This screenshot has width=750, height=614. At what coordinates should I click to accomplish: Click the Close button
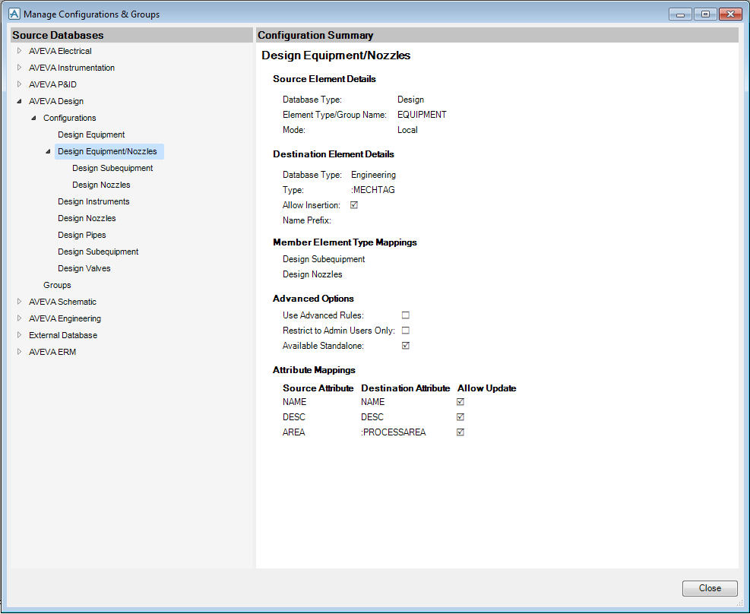(x=710, y=588)
